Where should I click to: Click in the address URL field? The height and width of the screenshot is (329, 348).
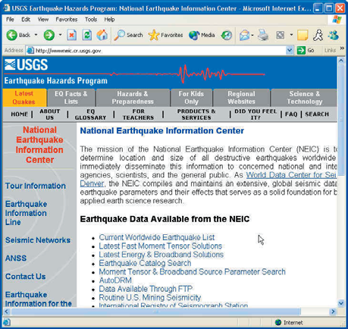(159, 51)
